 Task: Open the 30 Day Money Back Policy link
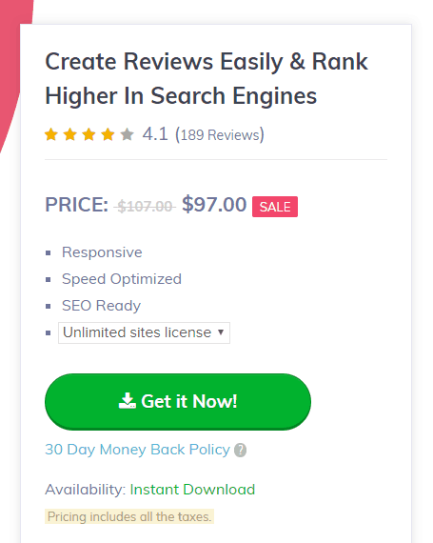(x=137, y=450)
